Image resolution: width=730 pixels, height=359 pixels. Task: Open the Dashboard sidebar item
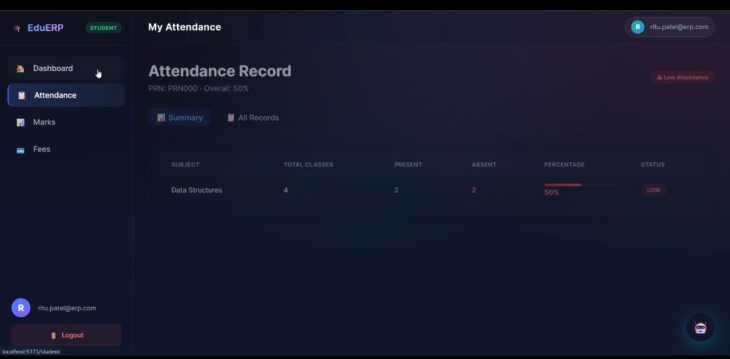[x=66, y=68]
